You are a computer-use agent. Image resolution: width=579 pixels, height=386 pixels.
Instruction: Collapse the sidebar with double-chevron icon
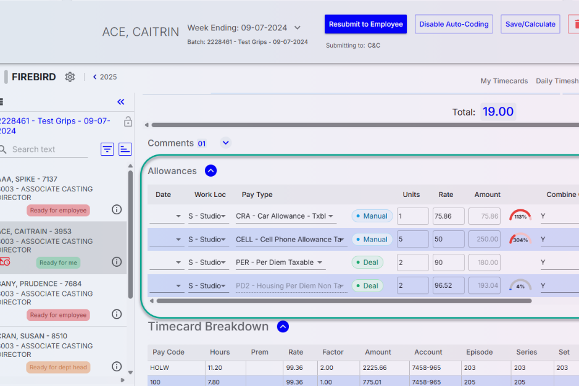click(121, 102)
